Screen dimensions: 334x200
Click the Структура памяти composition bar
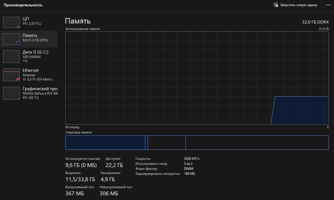point(197,142)
